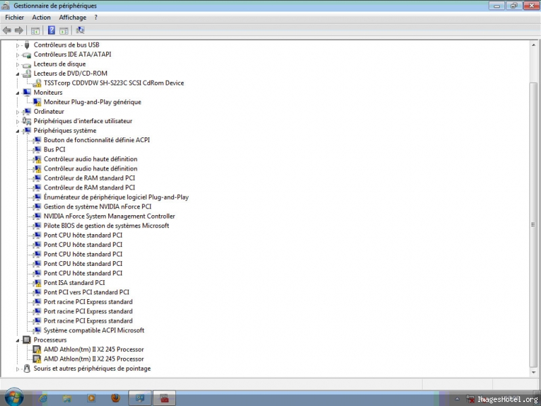Collapse the Moniteurs node
541x406 pixels.
(18, 93)
